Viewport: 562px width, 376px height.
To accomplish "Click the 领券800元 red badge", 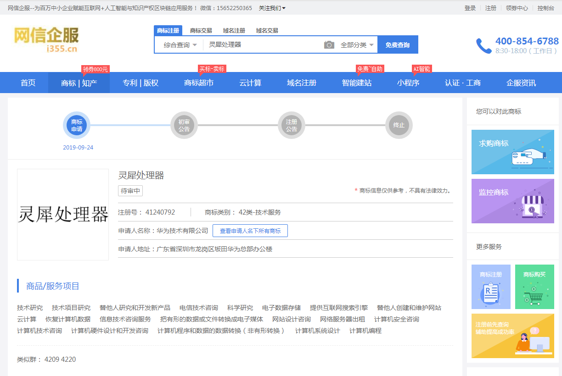I will (96, 69).
